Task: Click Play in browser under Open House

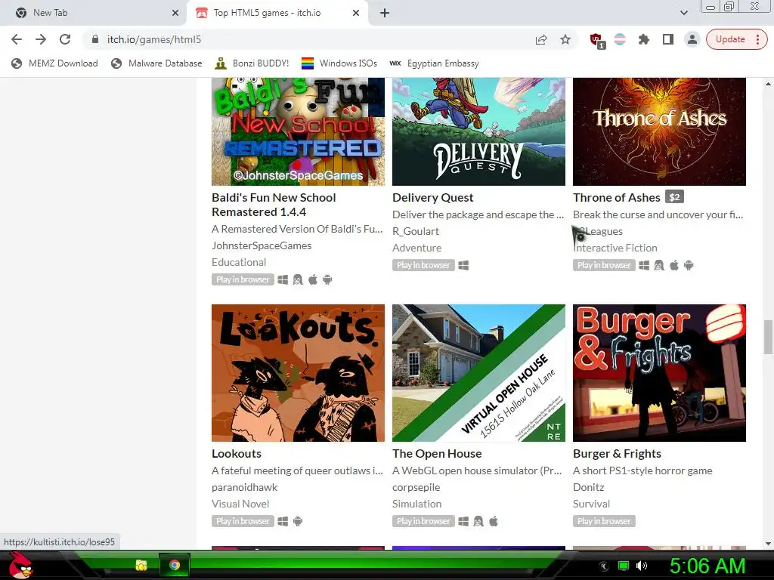Action: click(x=423, y=521)
